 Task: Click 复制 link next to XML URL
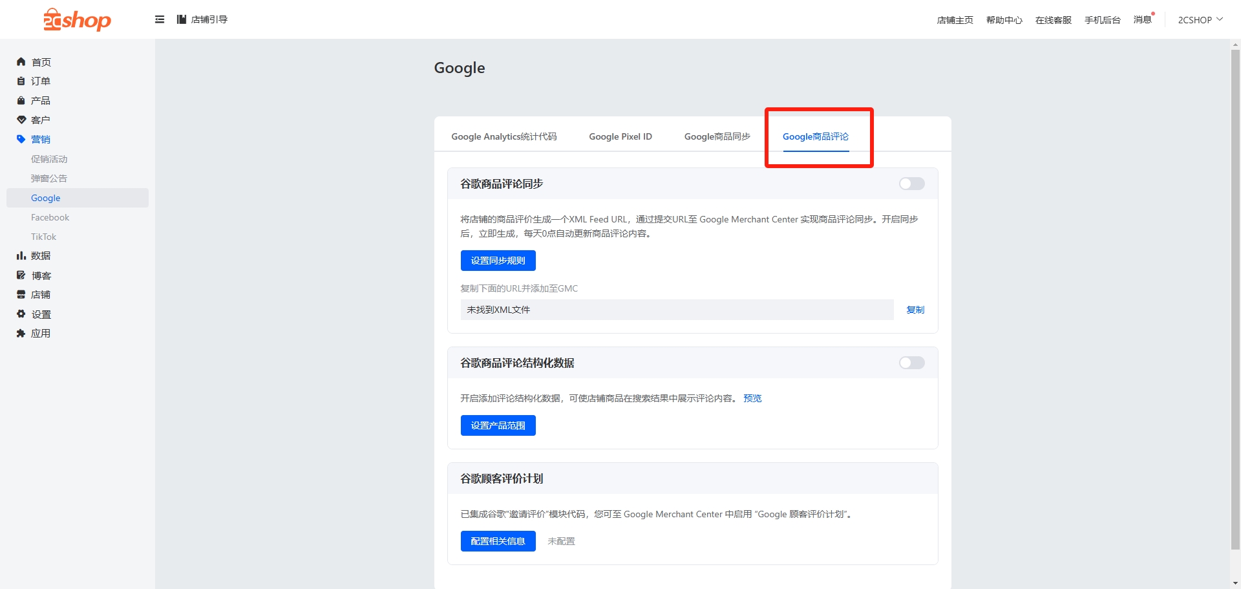pos(915,310)
